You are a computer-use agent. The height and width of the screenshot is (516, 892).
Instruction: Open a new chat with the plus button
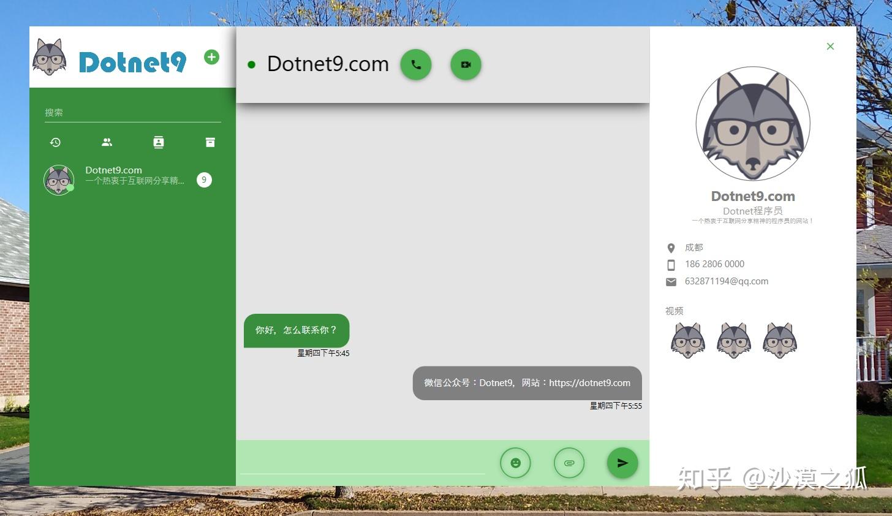click(211, 56)
